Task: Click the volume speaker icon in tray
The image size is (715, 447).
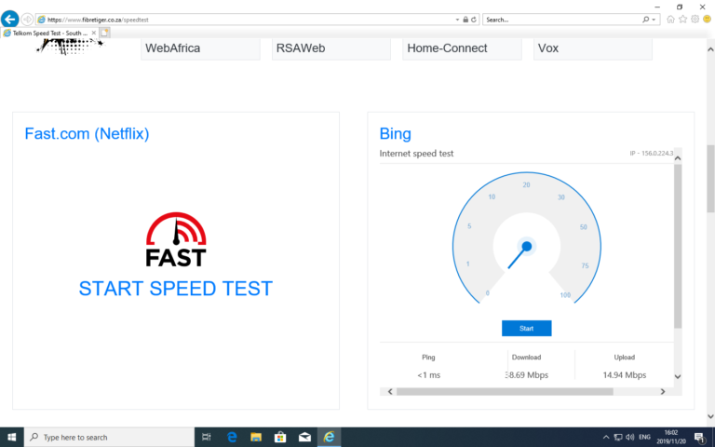Action: [630, 437]
